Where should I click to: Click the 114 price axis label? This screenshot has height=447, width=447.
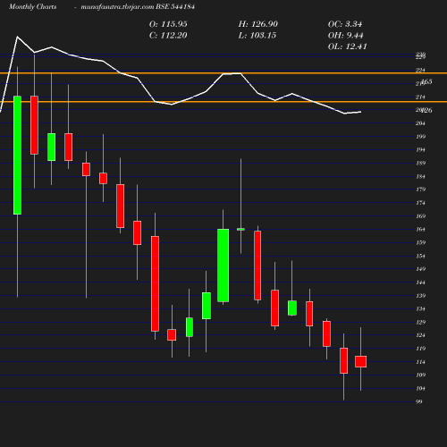[x=420, y=362]
